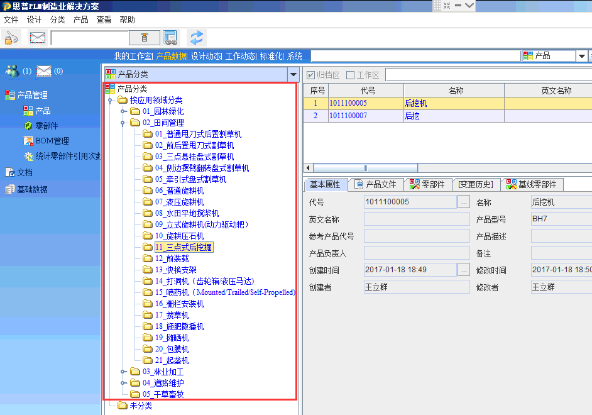Viewport: 592px width, 415px height.
Task: Open 产品管理 section in sidebar
Action: pos(26,95)
